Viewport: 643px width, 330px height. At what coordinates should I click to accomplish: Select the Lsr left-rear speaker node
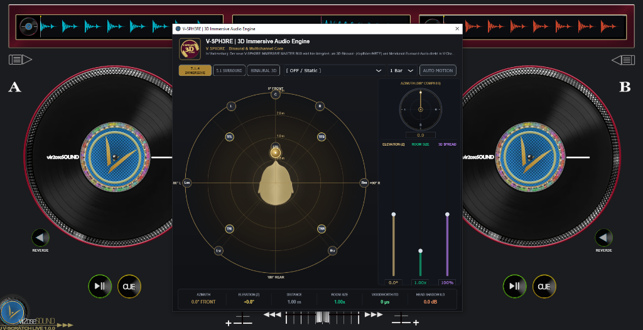(x=219, y=251)
